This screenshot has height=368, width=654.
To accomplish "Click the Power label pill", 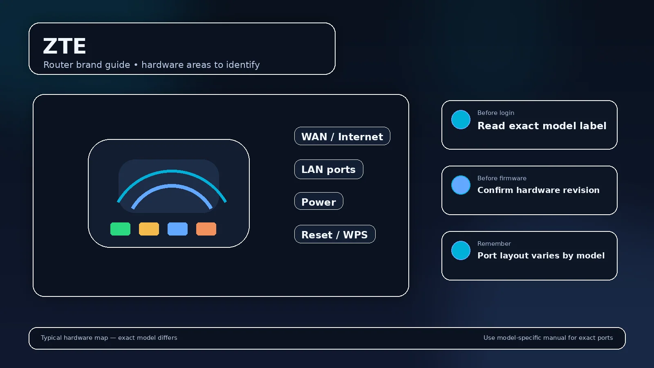I will pos(319,201).
